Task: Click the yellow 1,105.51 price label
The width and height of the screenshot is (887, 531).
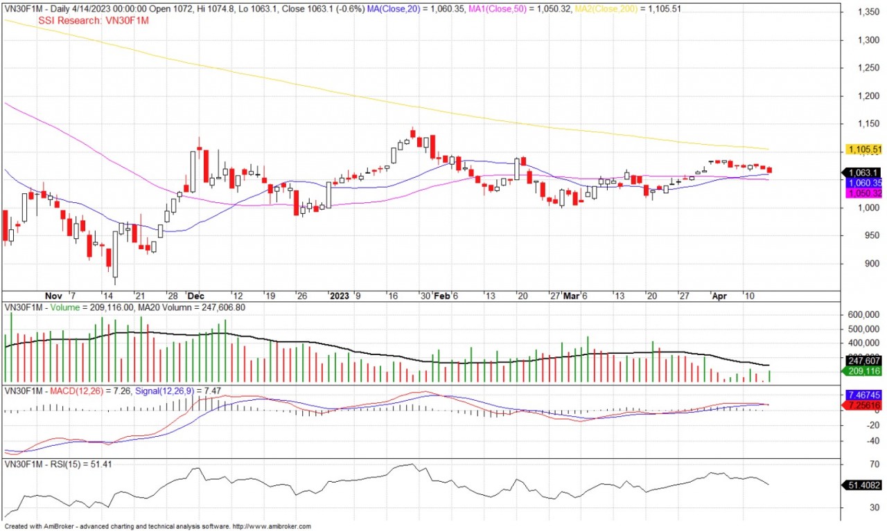Action: coord(863,150)
